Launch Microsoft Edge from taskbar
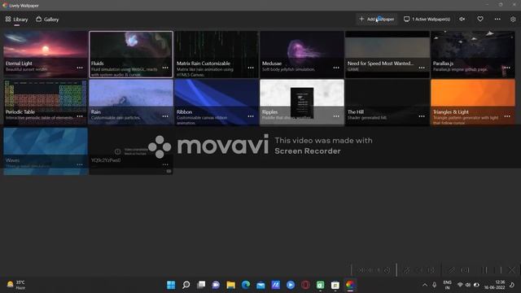Image resolution: width=521 pixels, height=293 pixels. pyautogui.click(x=246, y=285)
